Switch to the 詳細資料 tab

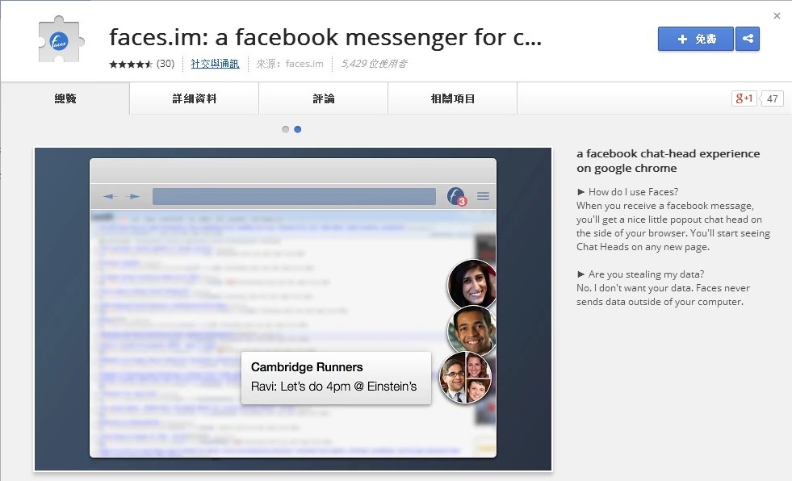point(194,98)
